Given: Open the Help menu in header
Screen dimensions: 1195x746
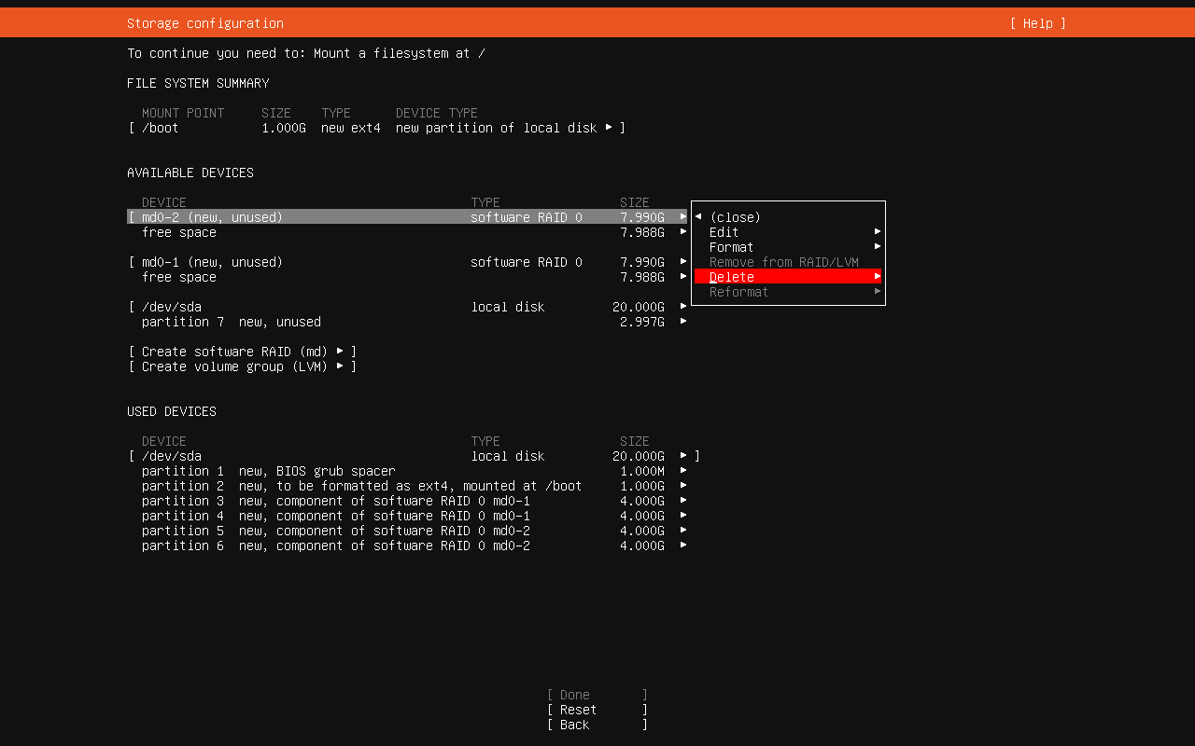Looking at the screenshot, I should point(1037,23).
